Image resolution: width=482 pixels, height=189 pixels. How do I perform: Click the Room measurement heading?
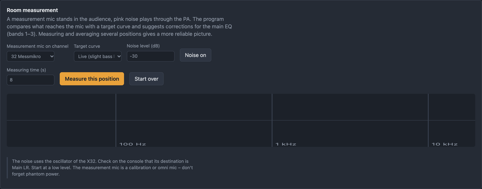[32, 10]
